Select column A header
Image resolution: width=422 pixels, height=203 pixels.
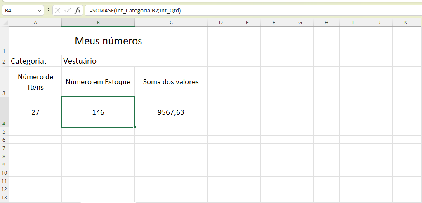(x=35, y=23)
